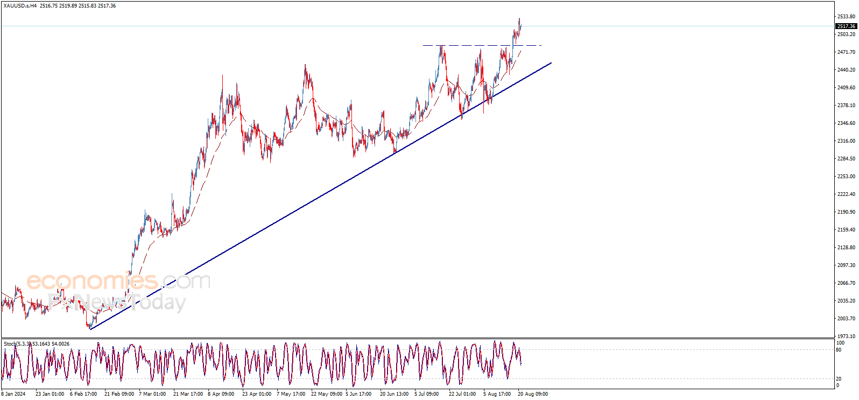Select the ascending dark blue trendline

point(321,196)
